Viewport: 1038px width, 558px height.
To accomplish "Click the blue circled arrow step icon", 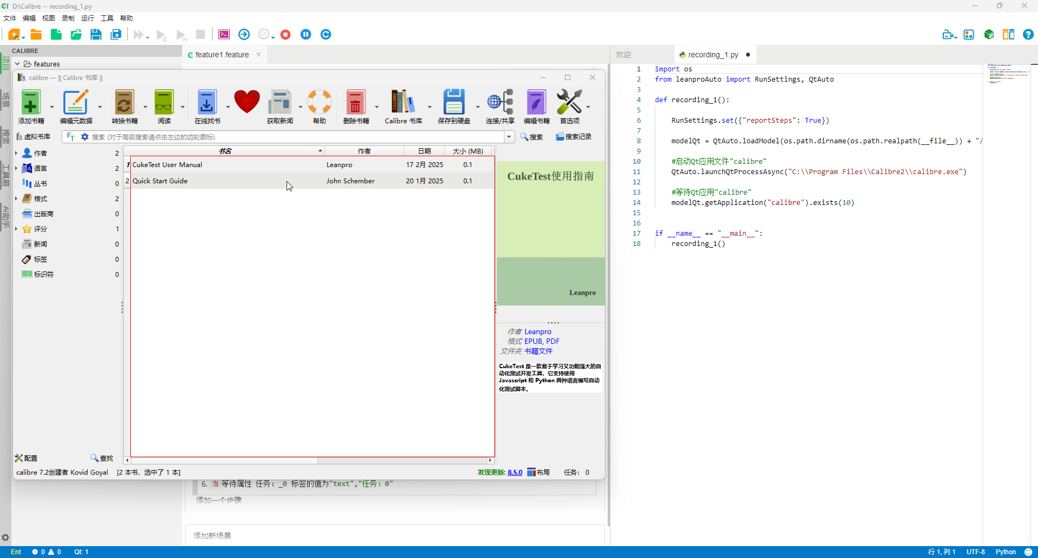I will [x=244, y=35].
